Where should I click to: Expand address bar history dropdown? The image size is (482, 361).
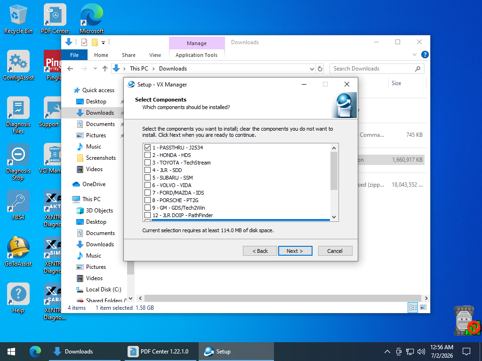[312, 69]
